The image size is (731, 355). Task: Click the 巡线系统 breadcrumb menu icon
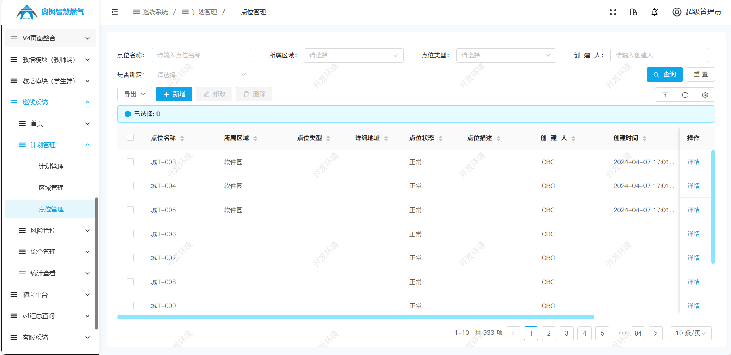(x=137, y=12)
